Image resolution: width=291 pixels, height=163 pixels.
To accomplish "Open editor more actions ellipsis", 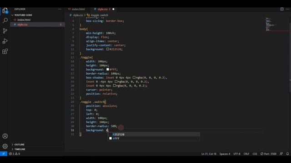I will 287,9.
